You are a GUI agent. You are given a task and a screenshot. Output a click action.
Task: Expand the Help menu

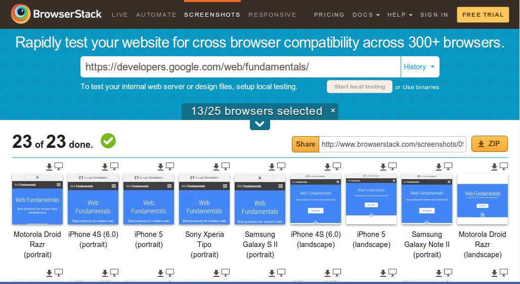coord(399,15)
